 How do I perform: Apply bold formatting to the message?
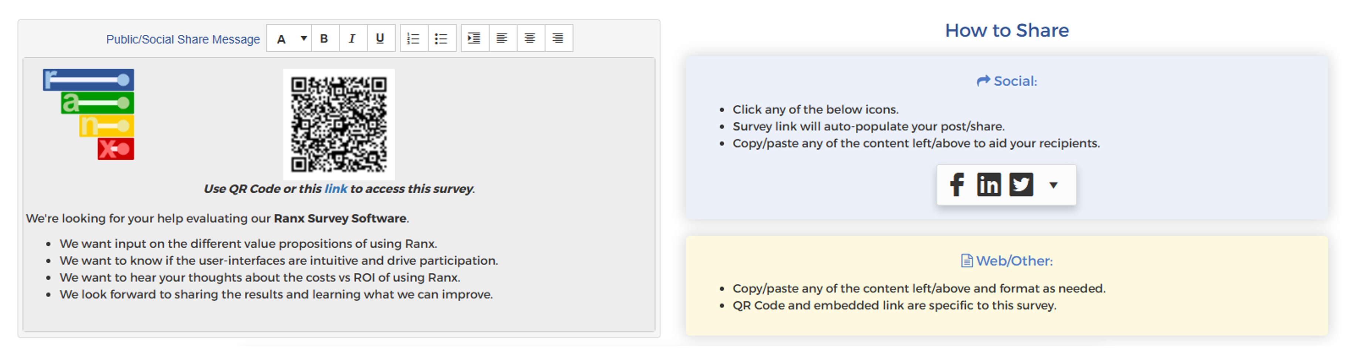(x=325, y=38)
